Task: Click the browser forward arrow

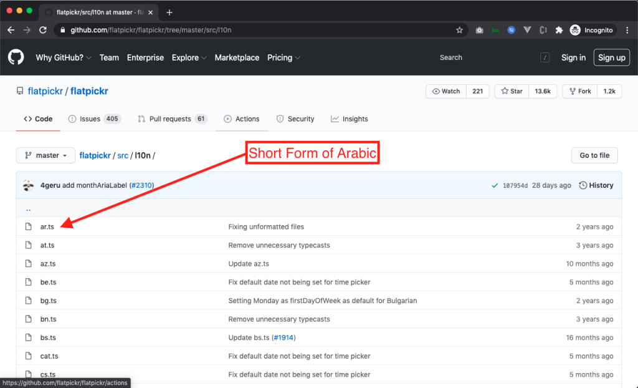Action: click(x=27, y=30)
